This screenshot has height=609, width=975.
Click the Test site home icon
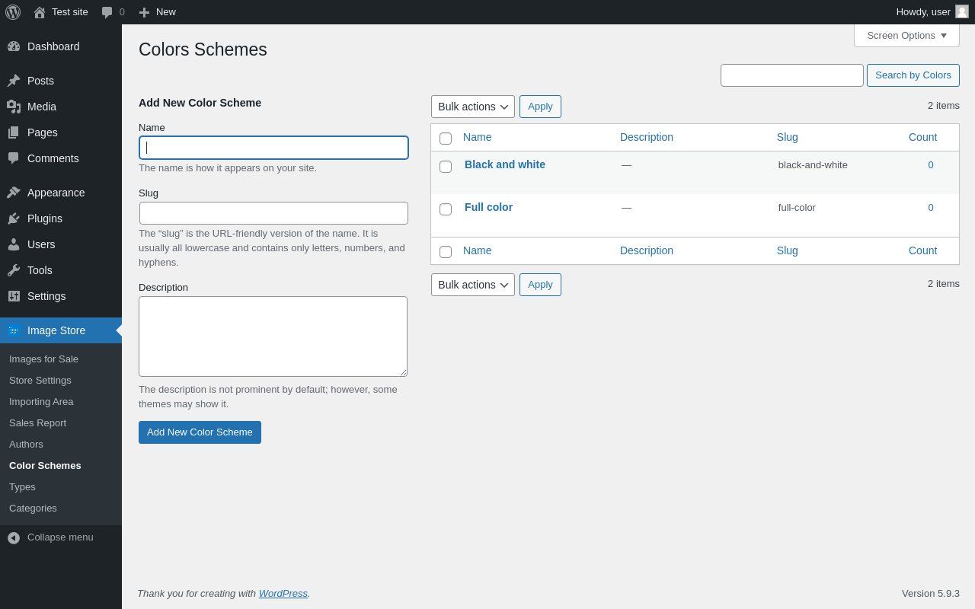click(40, 12)
